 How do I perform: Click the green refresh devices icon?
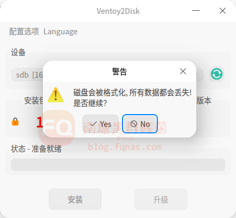(x=217, y=74)
